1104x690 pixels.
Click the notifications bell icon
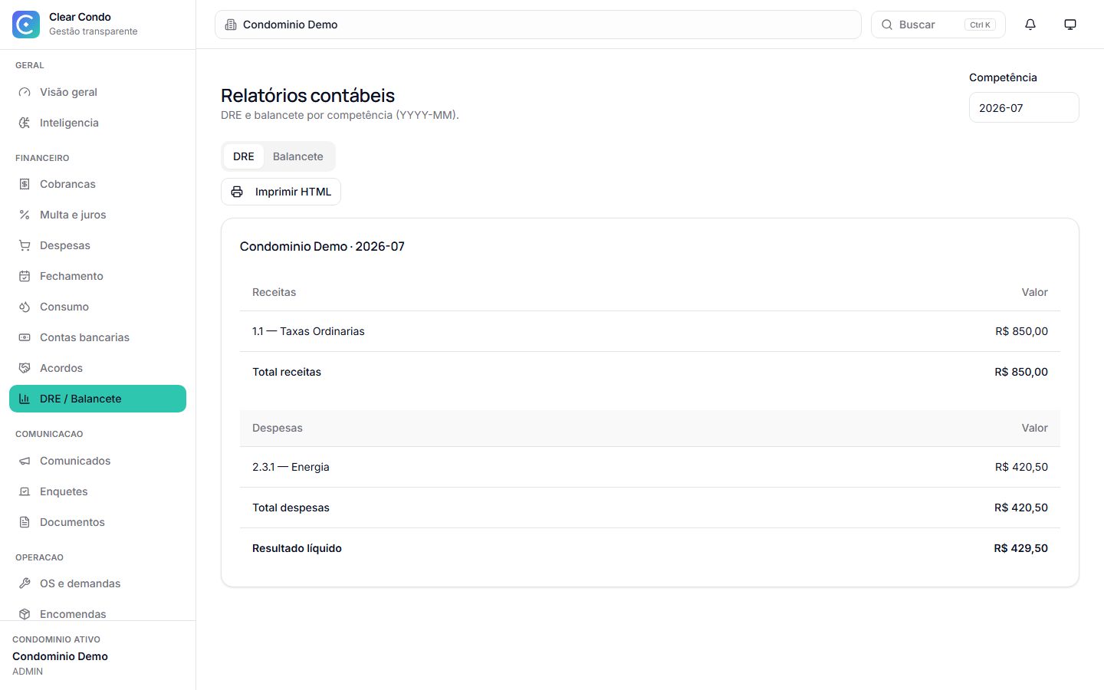click(x=1030, y=25)
